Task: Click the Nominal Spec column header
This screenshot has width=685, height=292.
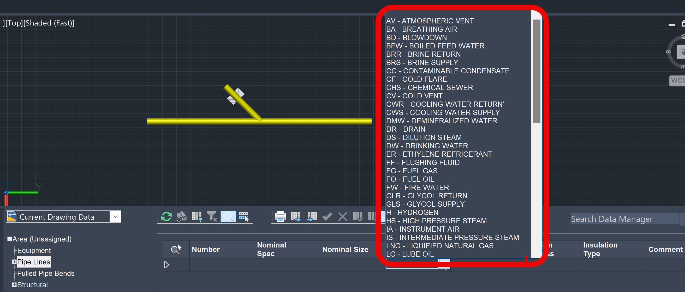Action: click(287, 249)
